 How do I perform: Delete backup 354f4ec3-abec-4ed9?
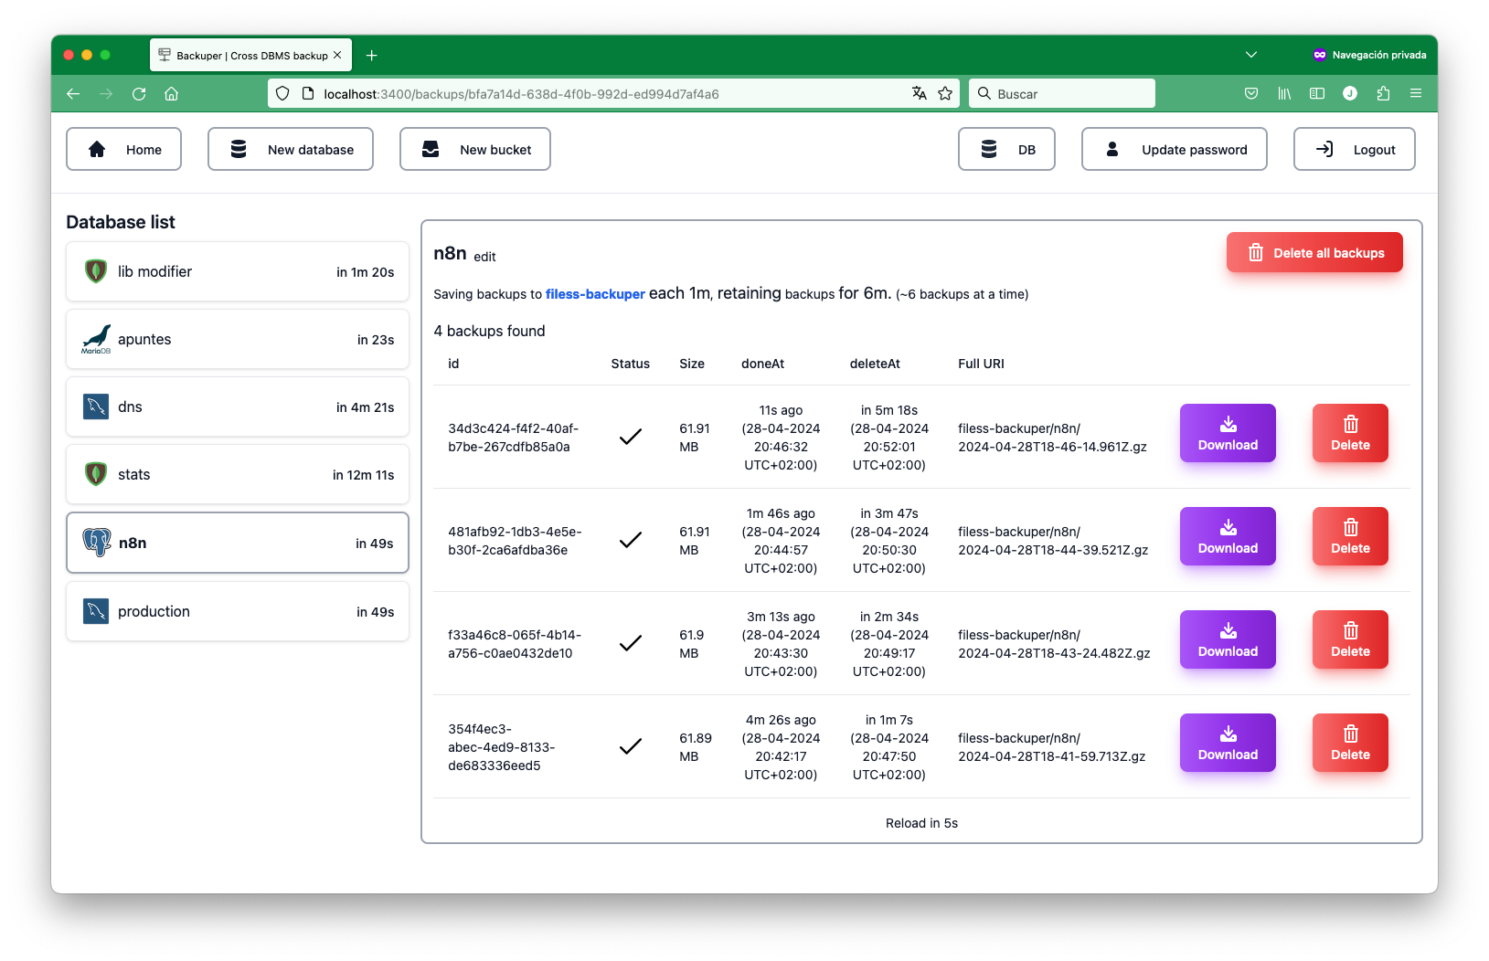coord(1350,743)
